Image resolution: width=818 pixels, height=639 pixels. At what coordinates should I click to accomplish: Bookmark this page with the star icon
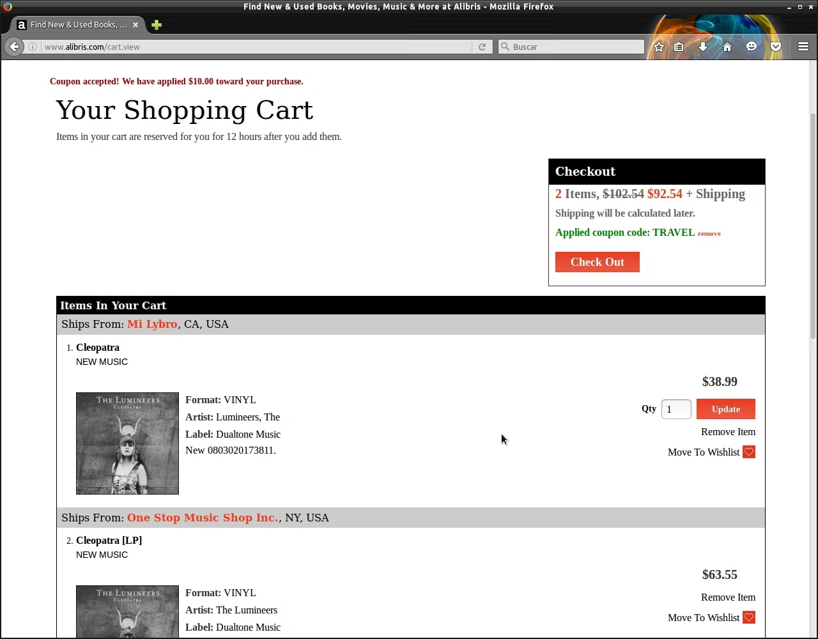(659, 47)
